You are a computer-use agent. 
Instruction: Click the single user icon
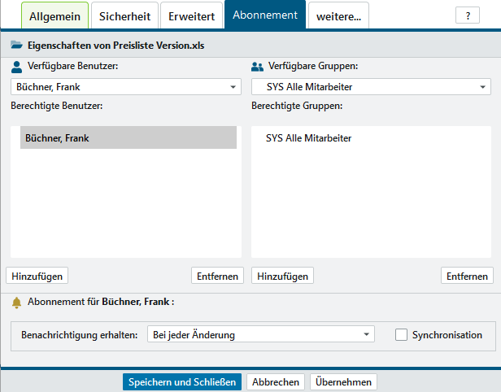click(16, 67)
